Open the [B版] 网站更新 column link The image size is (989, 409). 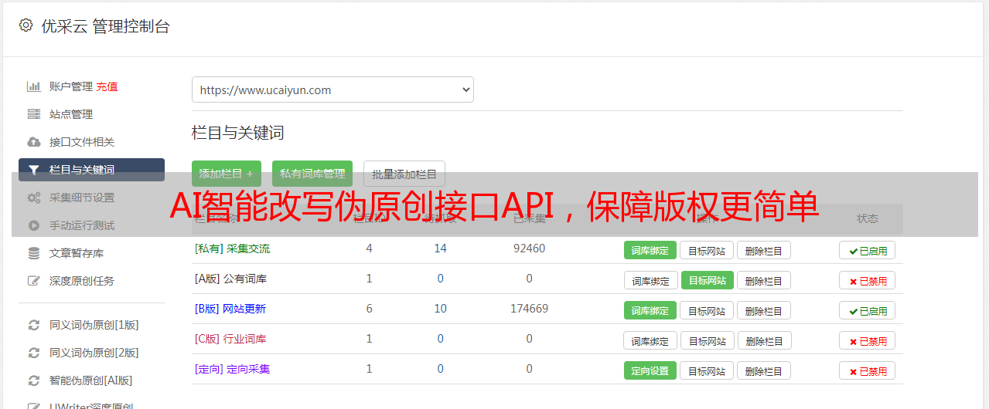tap(230, 309)
